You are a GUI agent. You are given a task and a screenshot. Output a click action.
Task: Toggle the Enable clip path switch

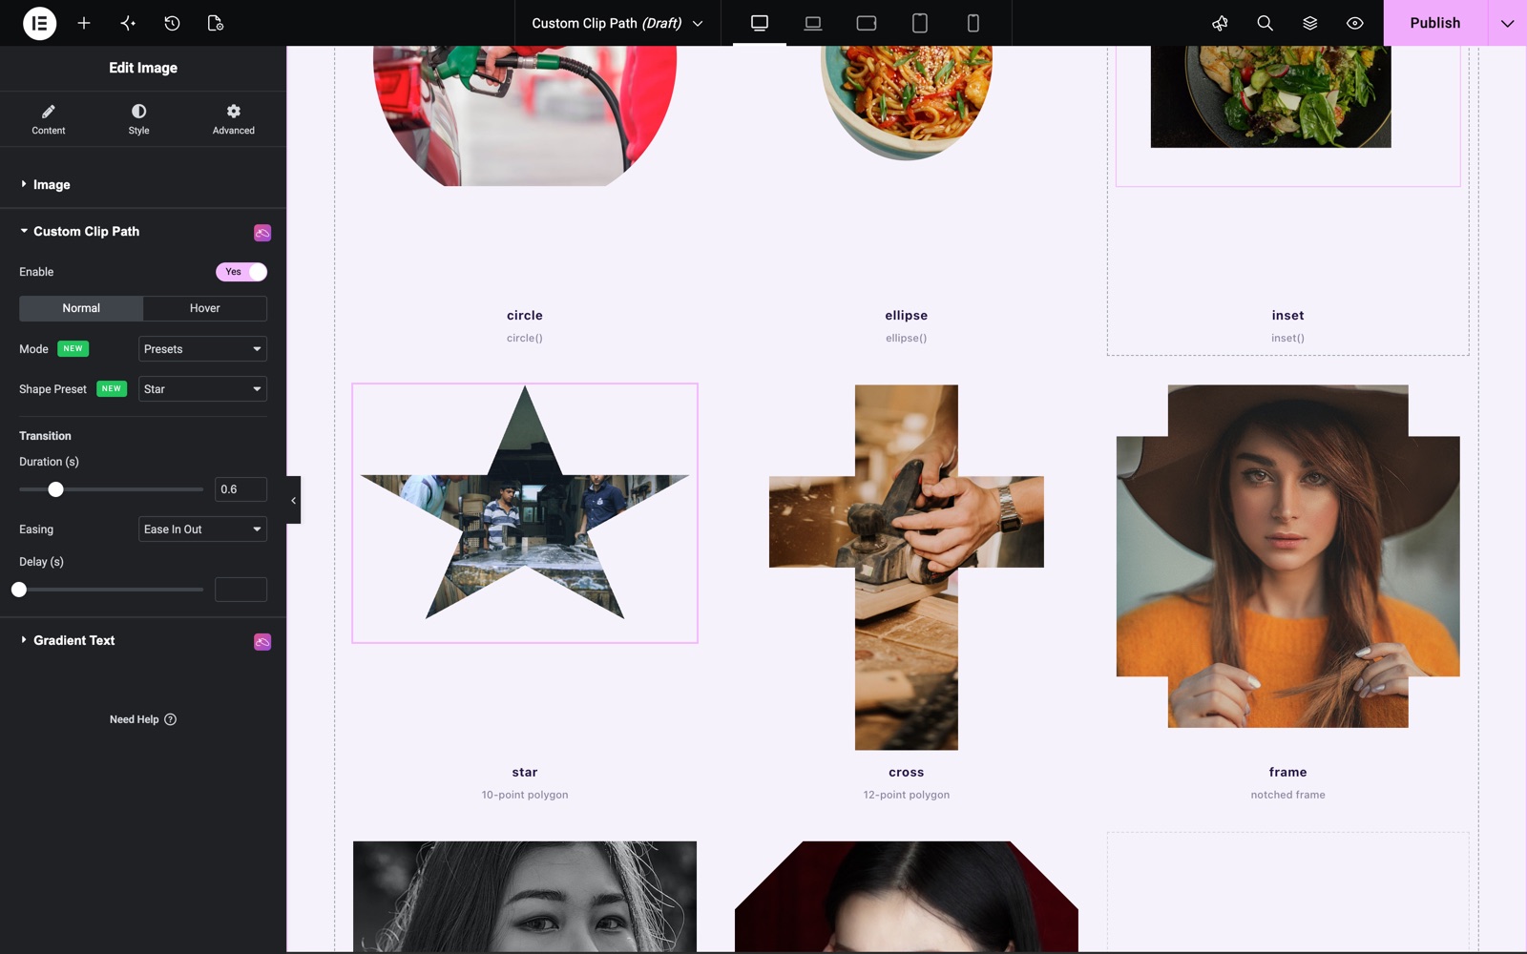[241, 272]
